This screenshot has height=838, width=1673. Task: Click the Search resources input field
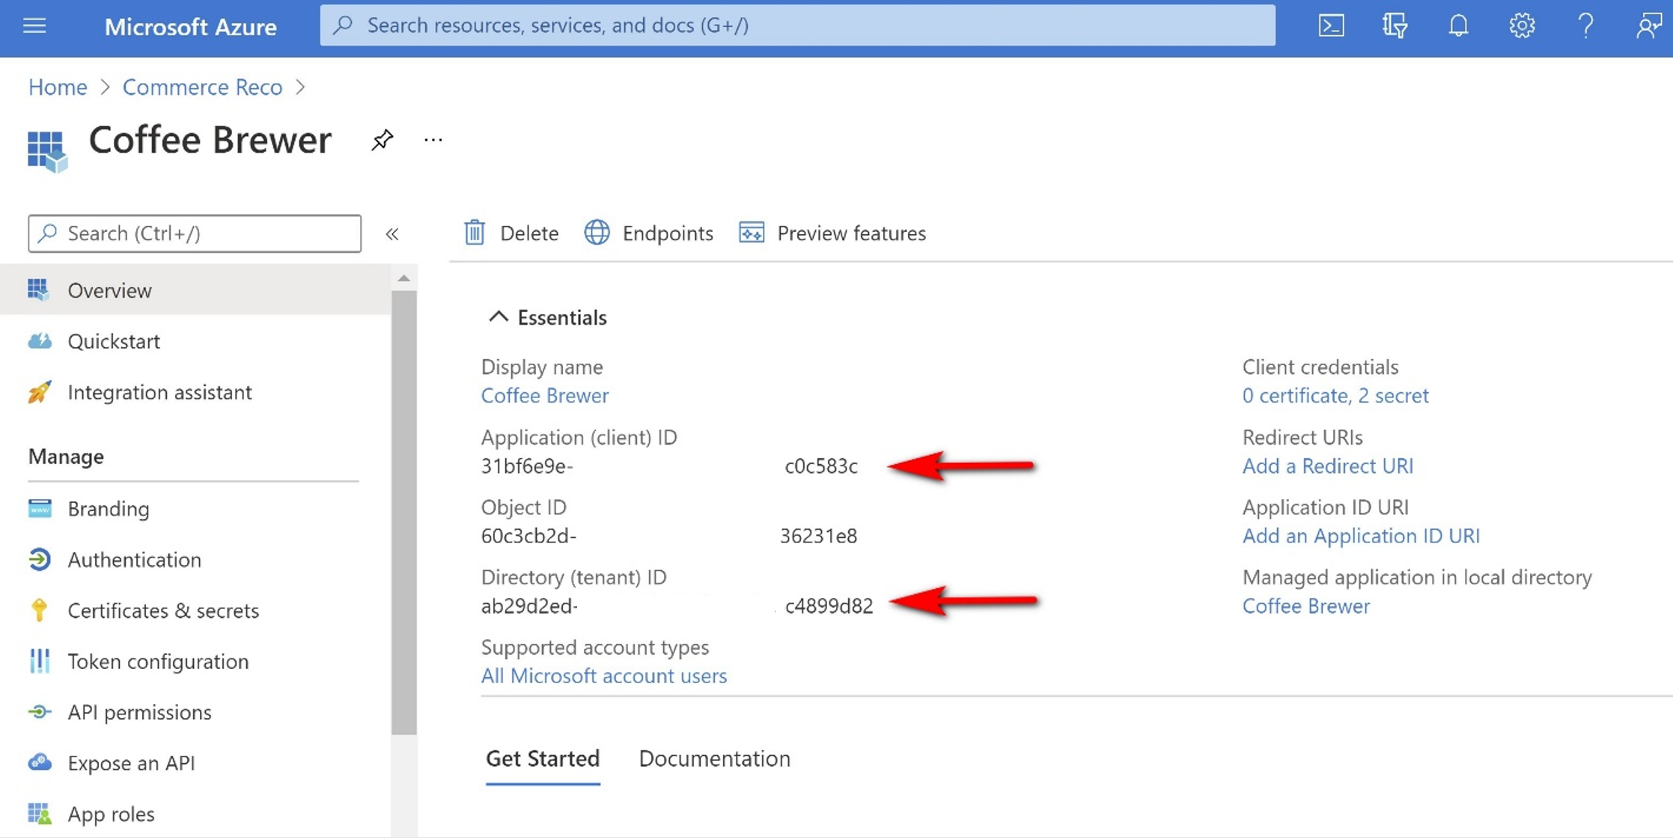[x=797, y=23]
